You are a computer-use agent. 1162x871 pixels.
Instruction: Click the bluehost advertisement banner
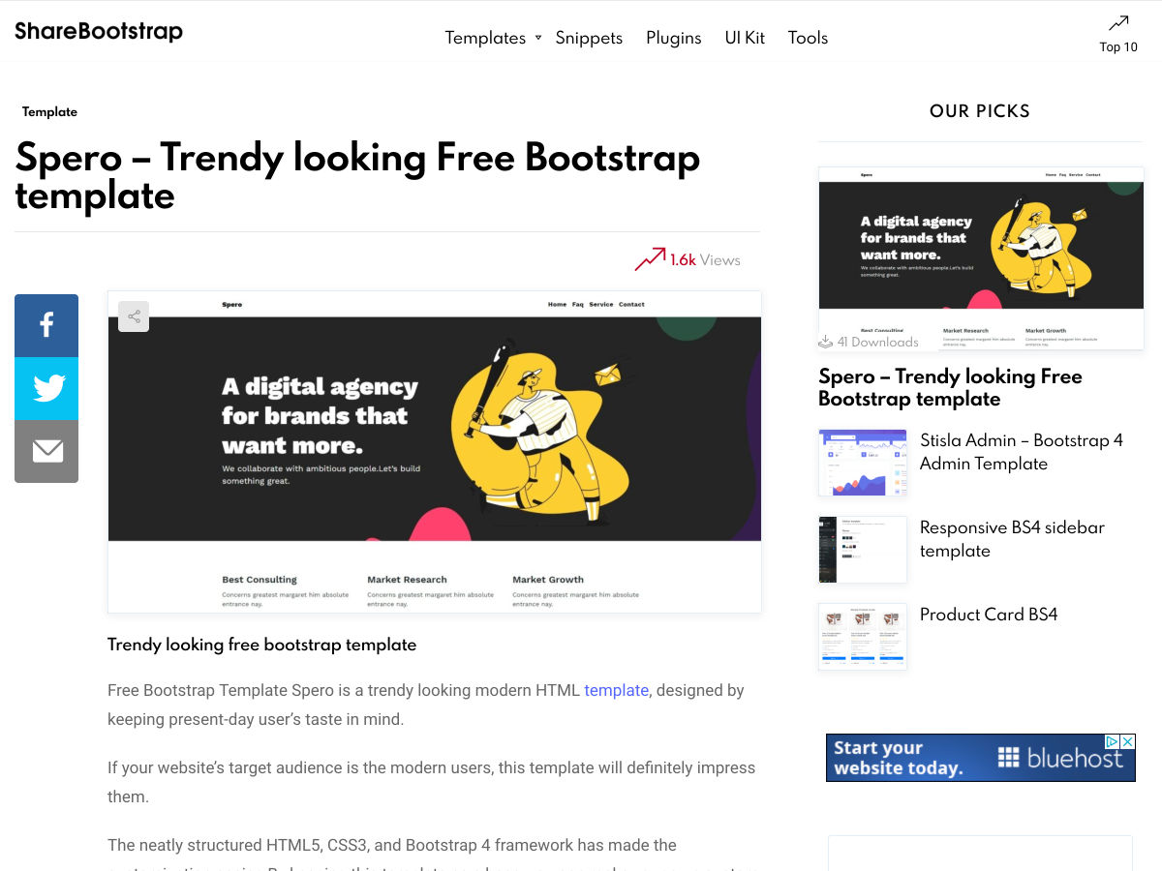coord(968,759)
